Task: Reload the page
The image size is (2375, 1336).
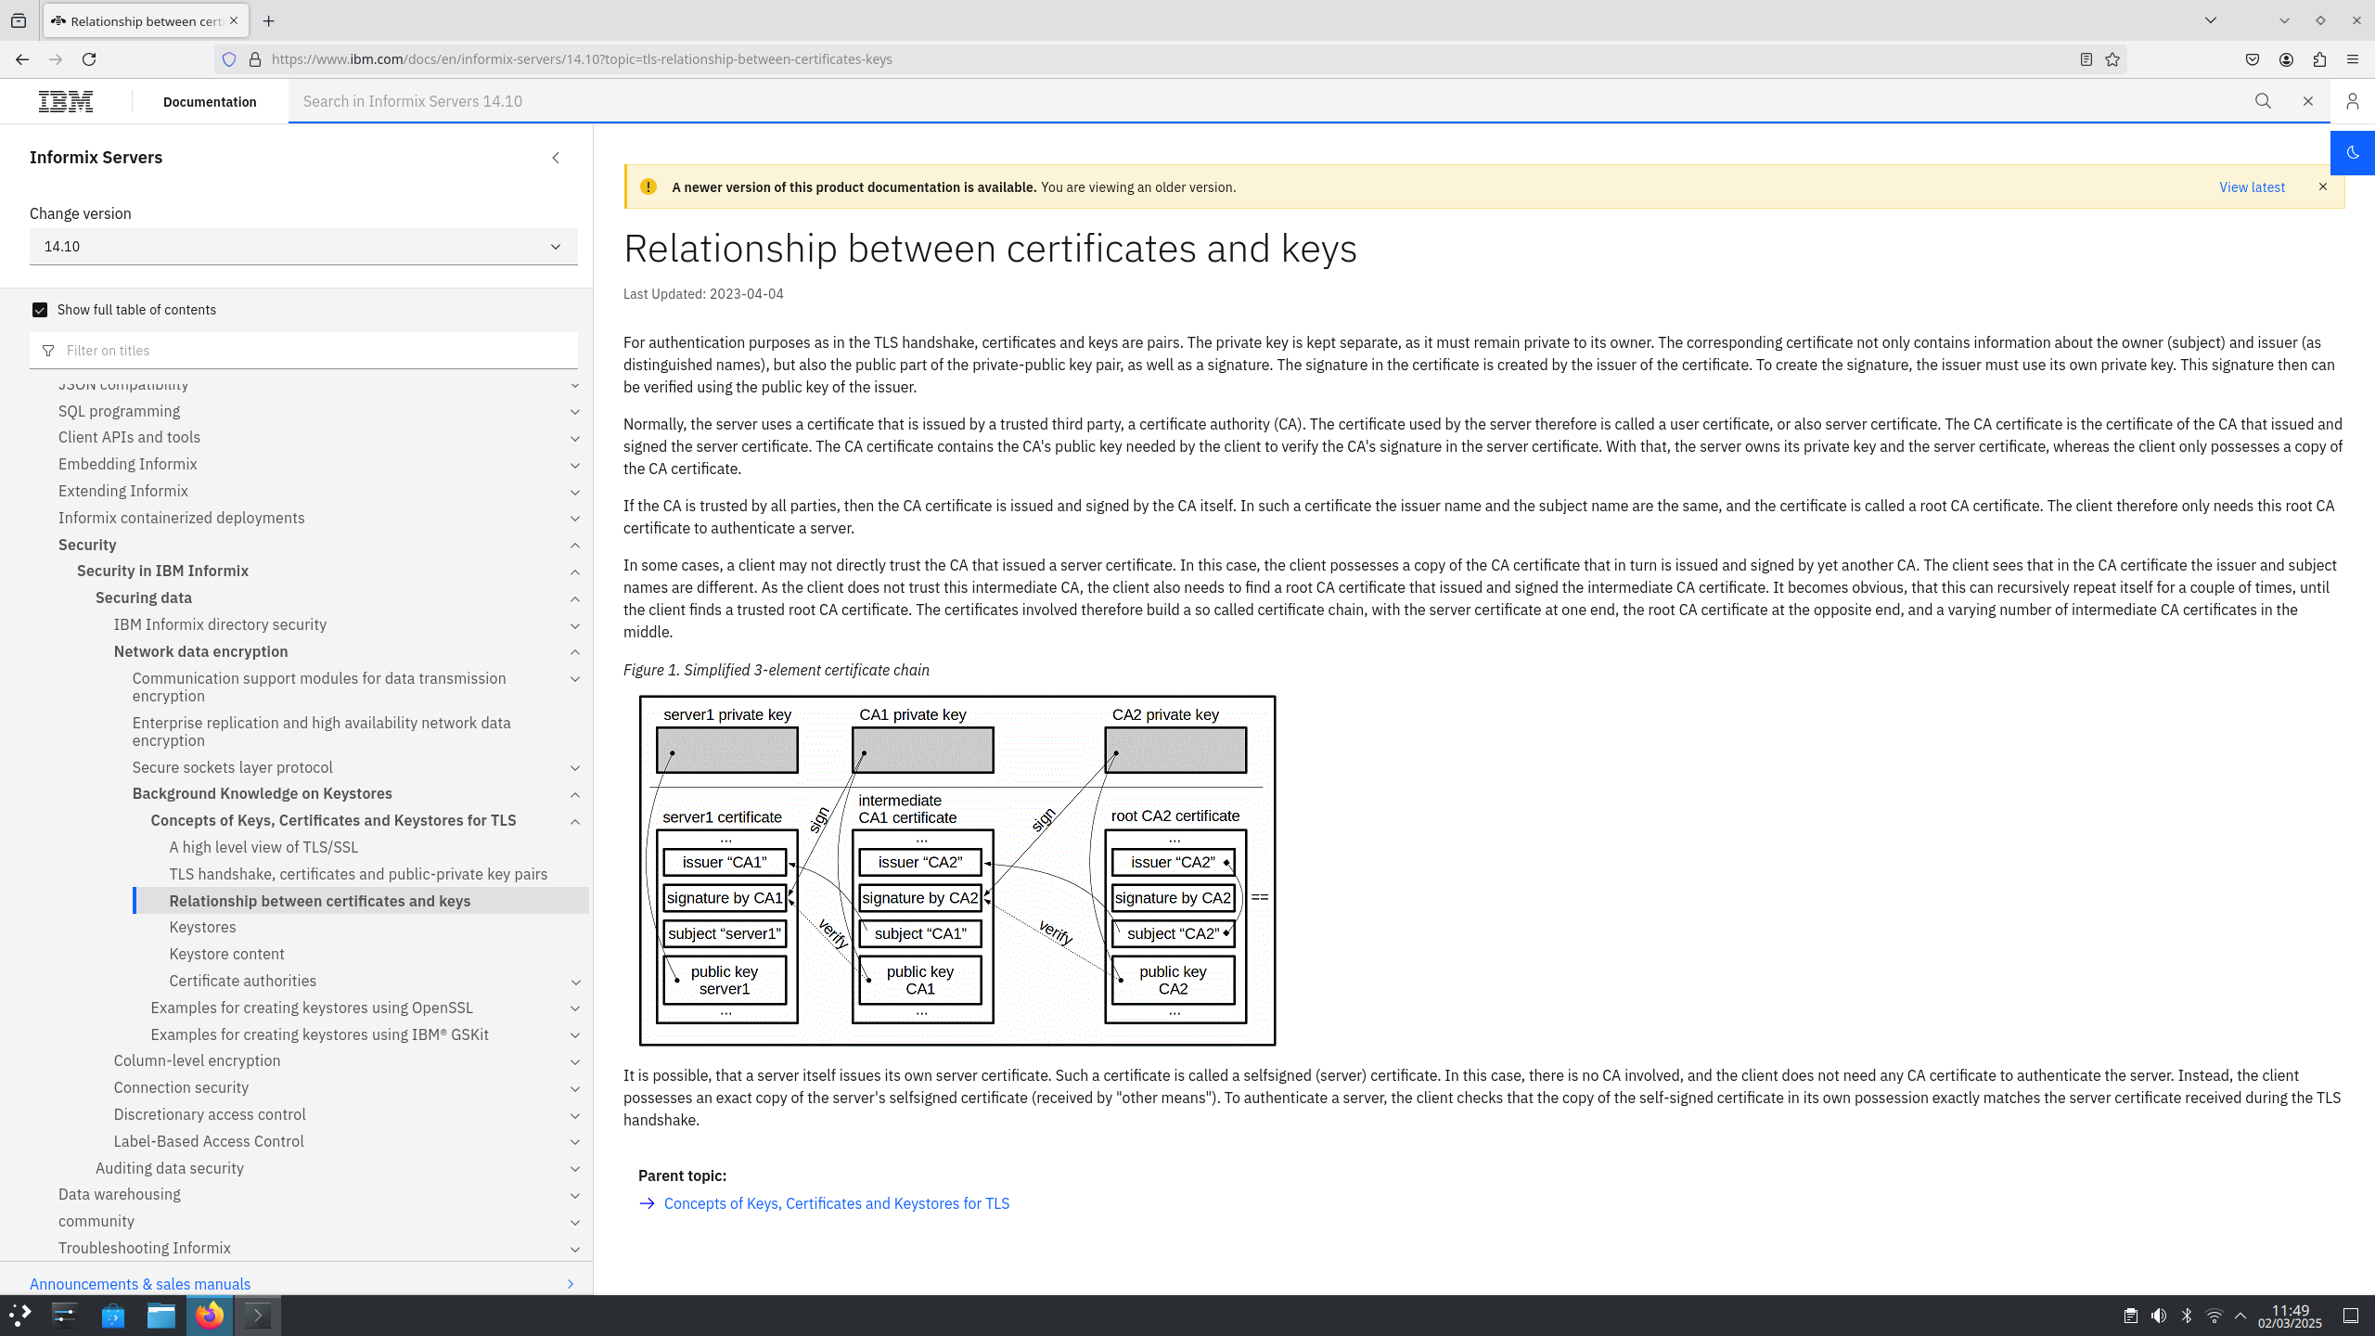Action: coord(89,59)
